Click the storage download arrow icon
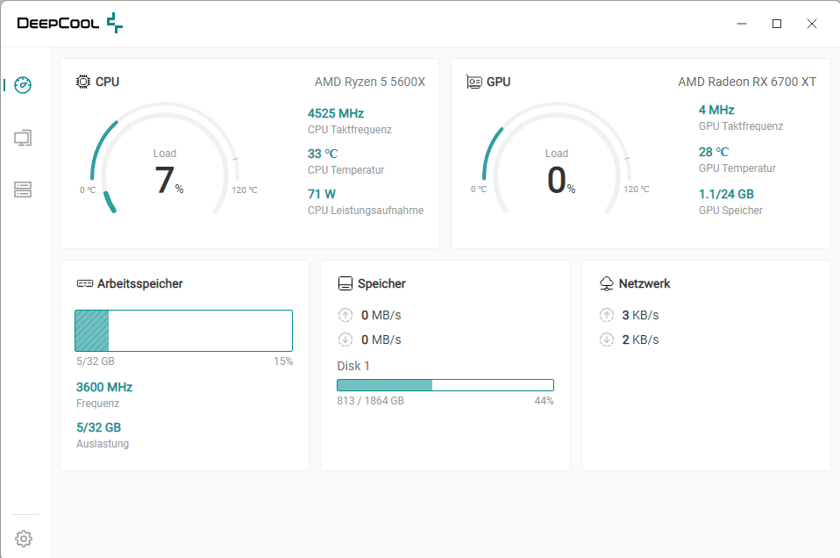 (345, 340)
